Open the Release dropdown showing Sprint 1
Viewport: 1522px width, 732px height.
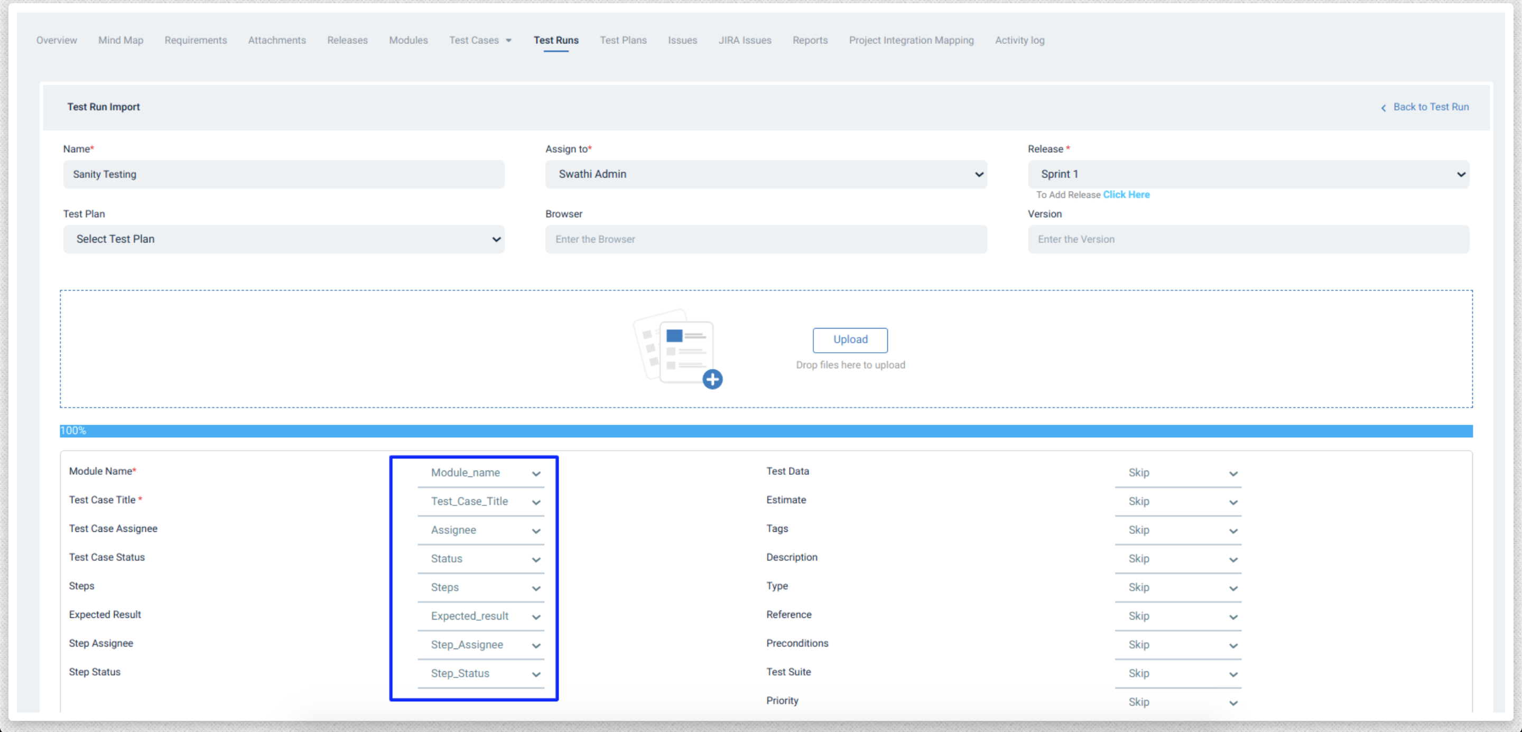tap(1248, 174)
